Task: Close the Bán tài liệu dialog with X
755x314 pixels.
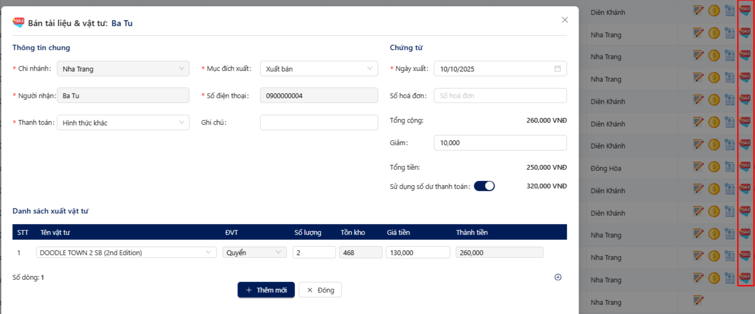Action: click(x=565, y=20)
